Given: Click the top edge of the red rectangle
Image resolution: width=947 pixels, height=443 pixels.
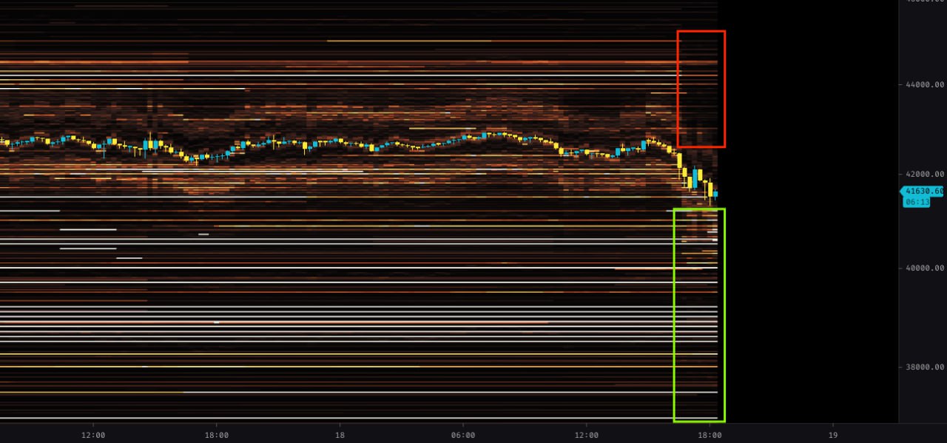Looking at the screenshot, I should pos(701,32).
